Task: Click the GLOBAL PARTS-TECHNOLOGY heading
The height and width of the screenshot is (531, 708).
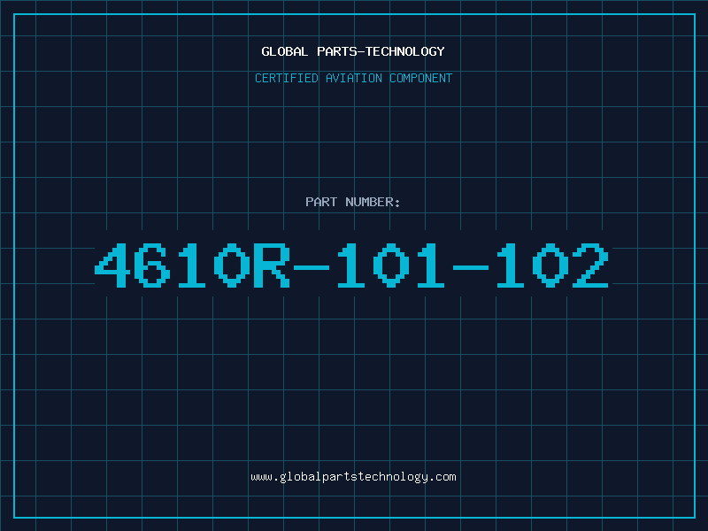Action: 353,51
